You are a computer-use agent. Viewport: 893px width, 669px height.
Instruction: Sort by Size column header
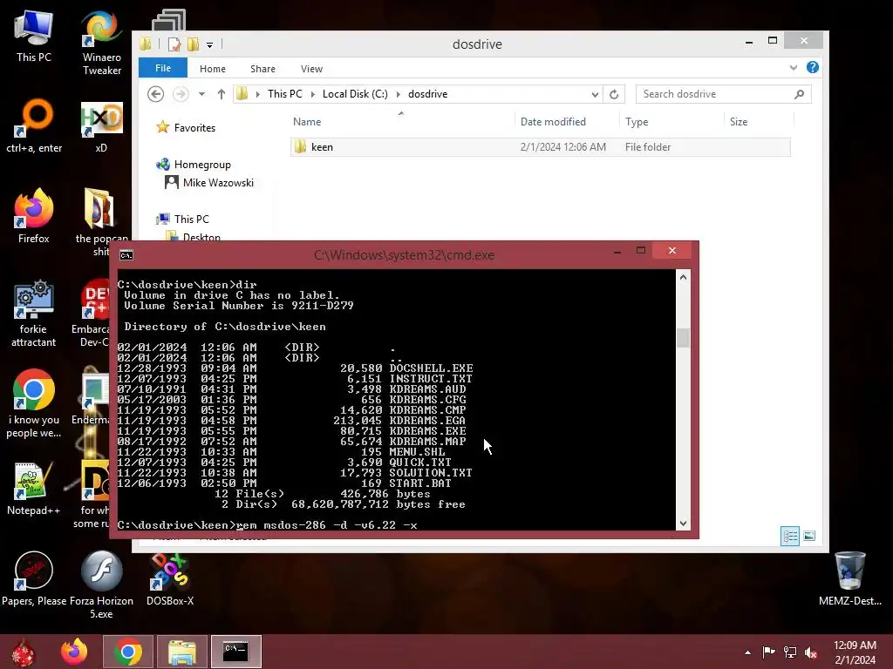tap(759, 122)
